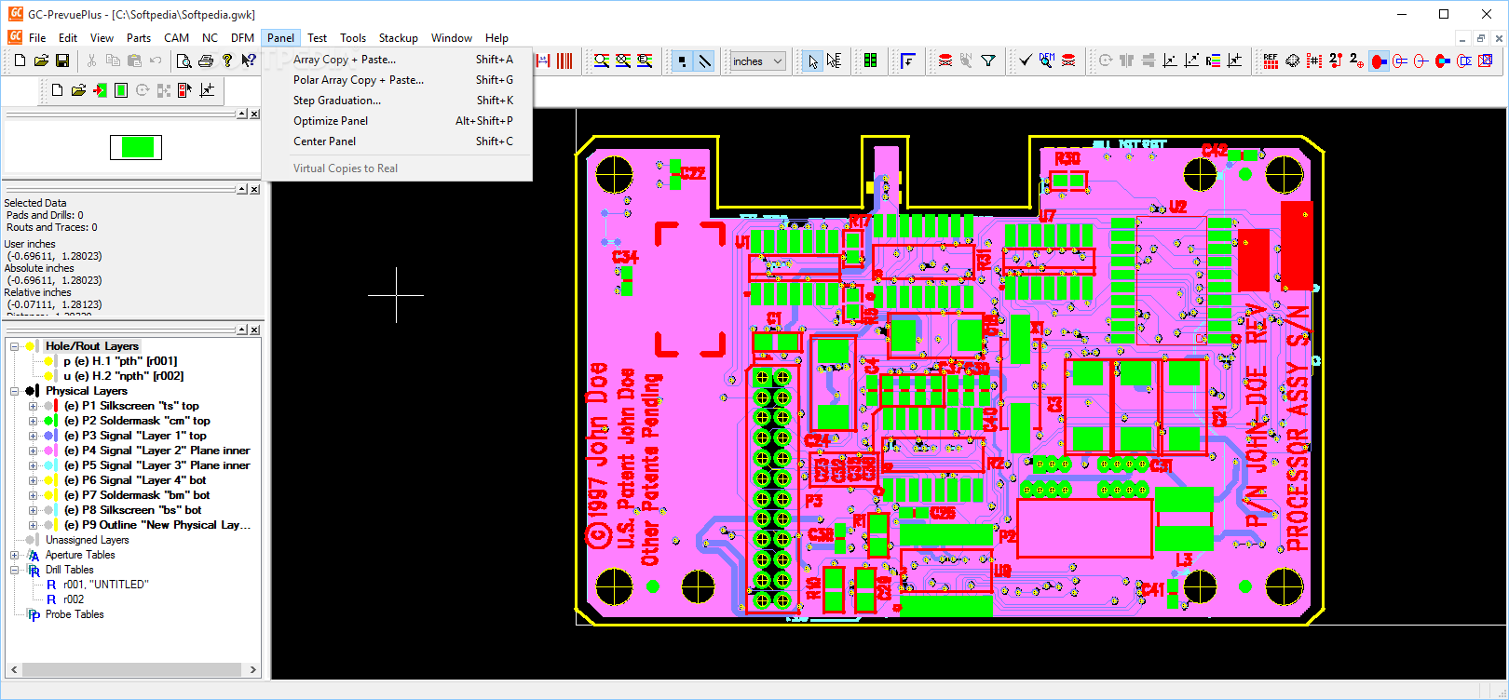
Task: Toggle visibility dot of Physical Layers group
Action: click(x=31, y=391)
